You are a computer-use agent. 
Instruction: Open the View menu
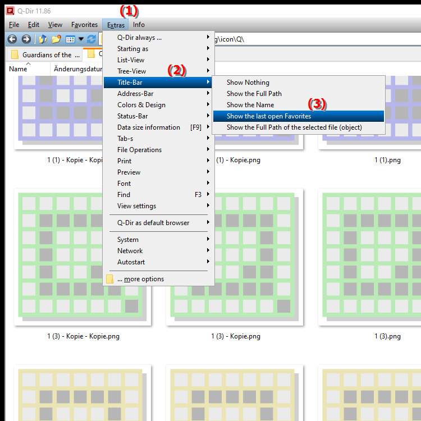click(x=55, y=25)
